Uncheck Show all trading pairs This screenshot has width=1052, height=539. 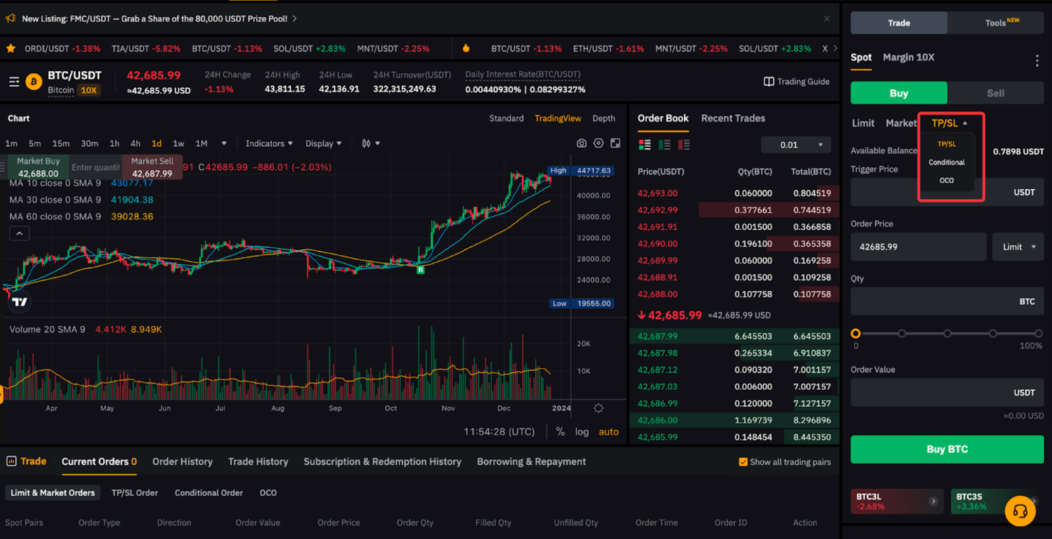tap(743, 462)
